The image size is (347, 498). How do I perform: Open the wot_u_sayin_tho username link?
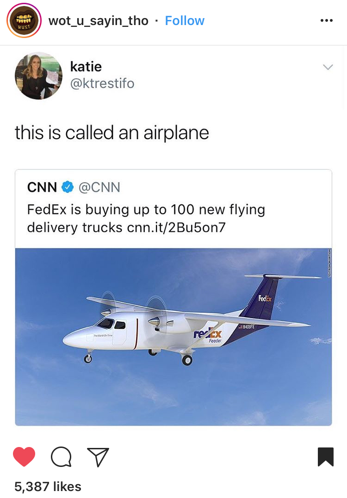tap(98, 21)
